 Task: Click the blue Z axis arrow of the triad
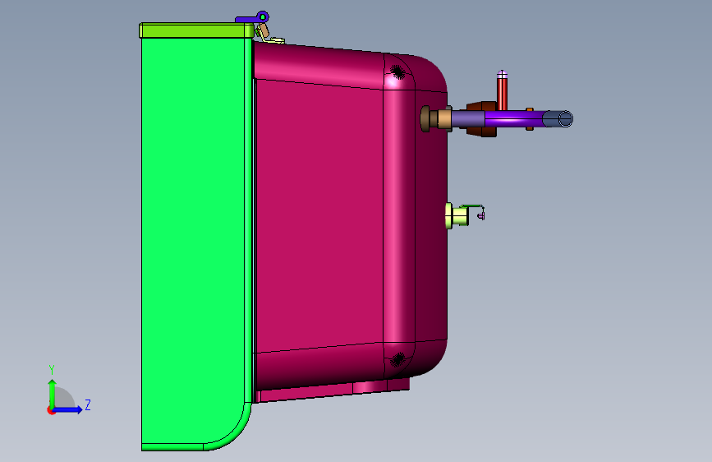[x=68, y=409]
